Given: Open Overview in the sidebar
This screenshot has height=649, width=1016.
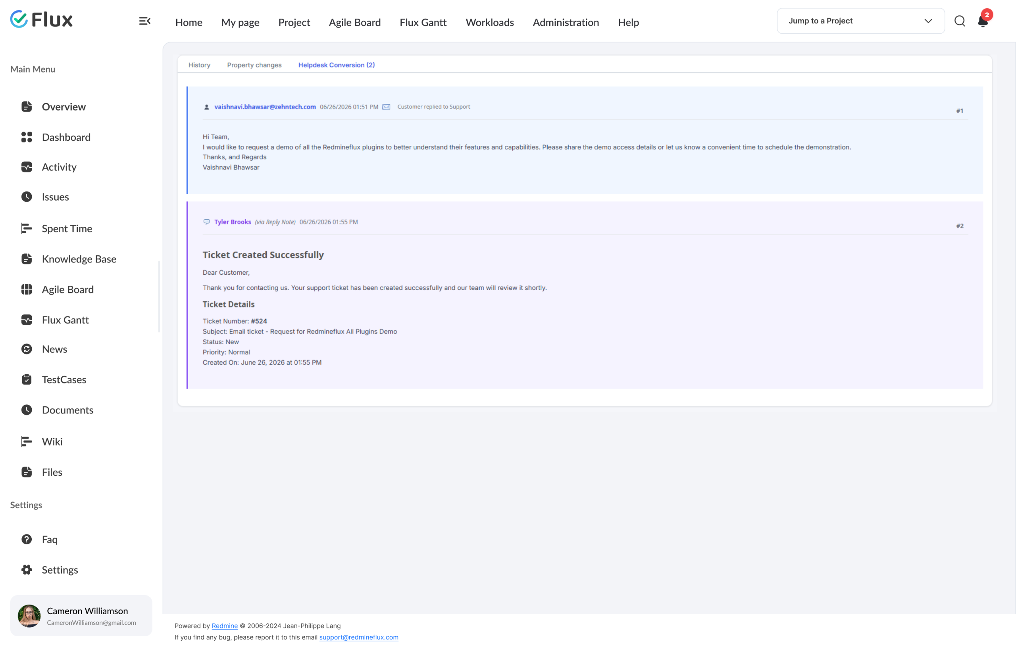Looking at the screenshot, I should (63, 107).
